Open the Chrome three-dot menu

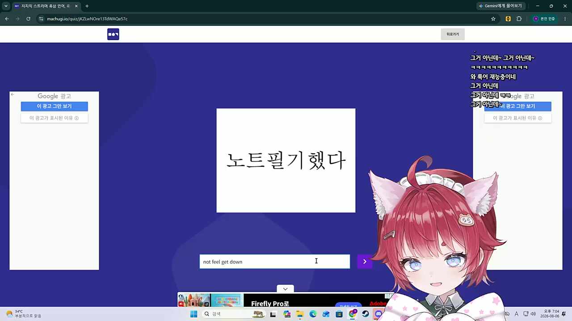pos(565,19)
